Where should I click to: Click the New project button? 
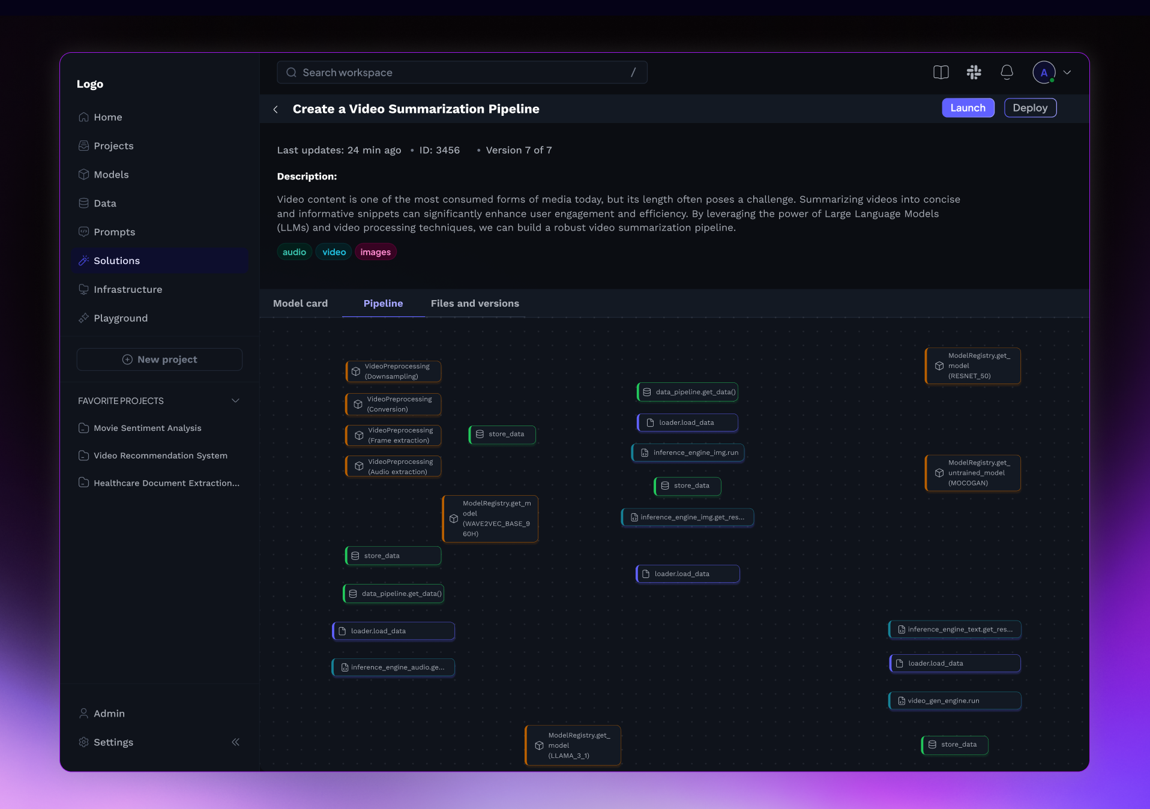160,359
